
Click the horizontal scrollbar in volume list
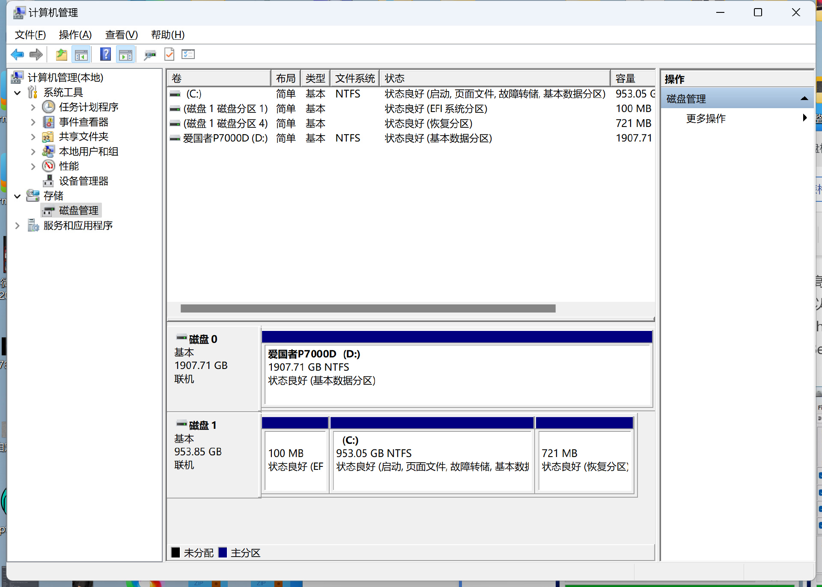368,308
